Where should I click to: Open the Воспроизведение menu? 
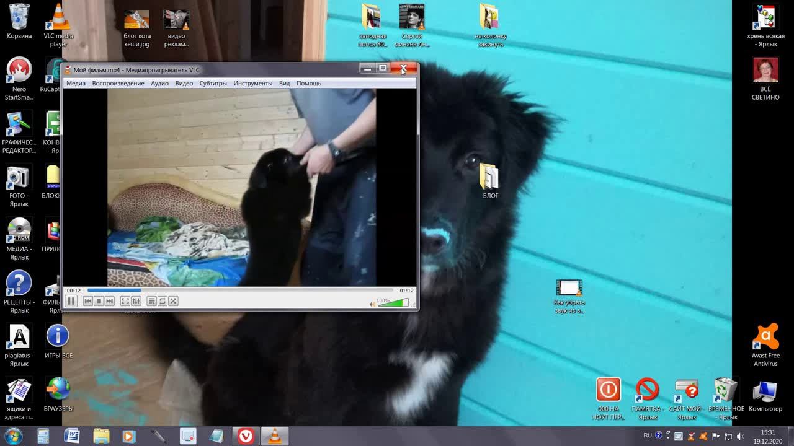118,83
